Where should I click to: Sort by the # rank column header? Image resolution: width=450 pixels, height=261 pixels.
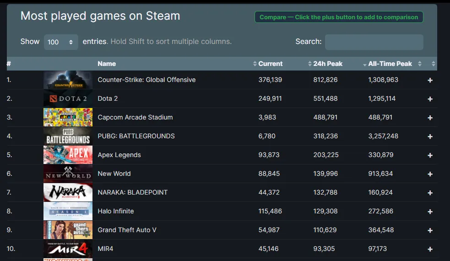pos(9,64)
